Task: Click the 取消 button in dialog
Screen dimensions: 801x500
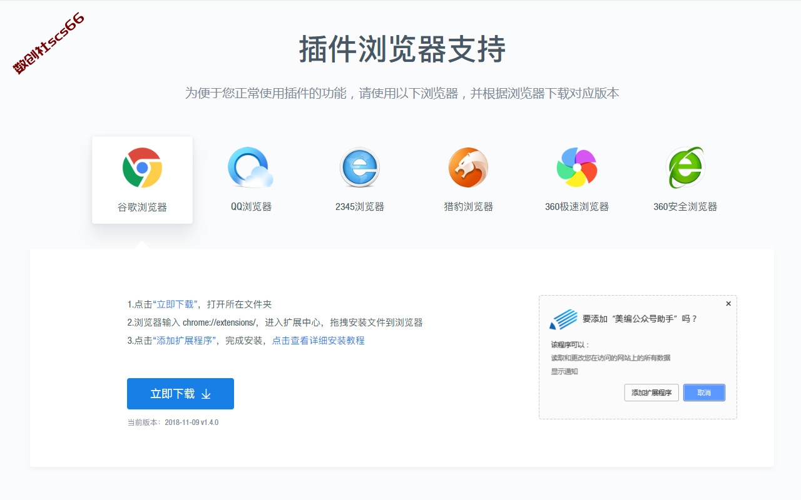Action: pyautogui.click(x=704, y=392)
